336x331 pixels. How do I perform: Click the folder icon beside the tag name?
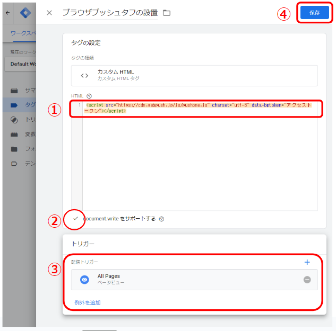click(167, 13)
